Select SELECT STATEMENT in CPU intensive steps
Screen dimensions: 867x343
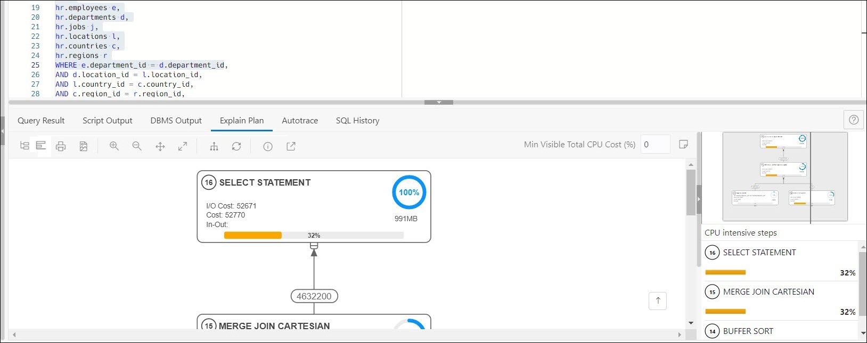click(759, 253)
